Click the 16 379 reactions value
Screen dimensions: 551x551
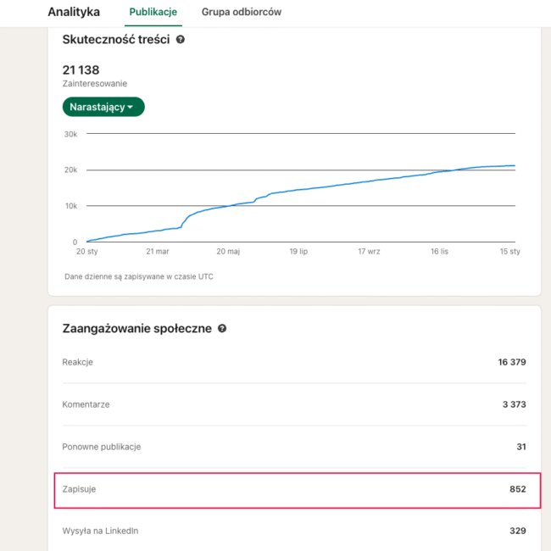click(x=512, y=362)
